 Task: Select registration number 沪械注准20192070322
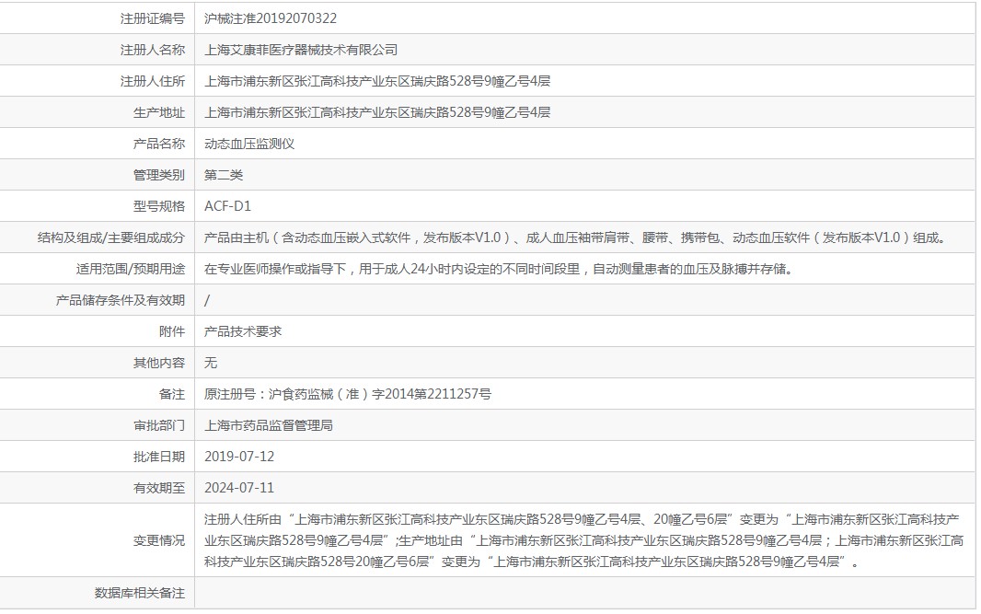271,18
